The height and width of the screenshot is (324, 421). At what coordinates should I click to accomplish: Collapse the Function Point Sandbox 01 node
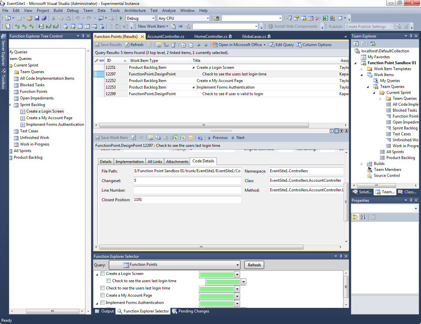click(355, 63)
